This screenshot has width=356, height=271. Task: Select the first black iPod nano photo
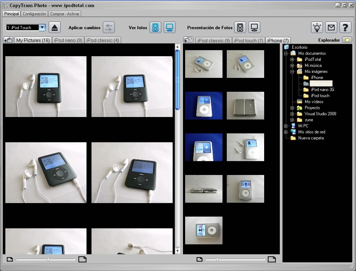click(46, 87)
